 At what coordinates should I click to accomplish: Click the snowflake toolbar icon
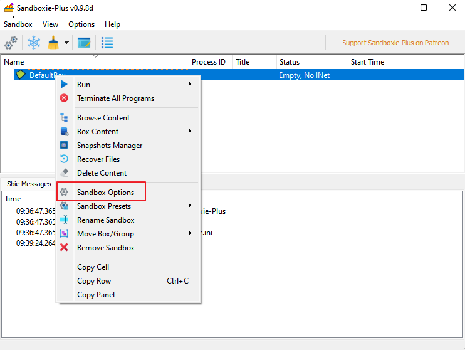pyautogui.click(x=33, y=43)
